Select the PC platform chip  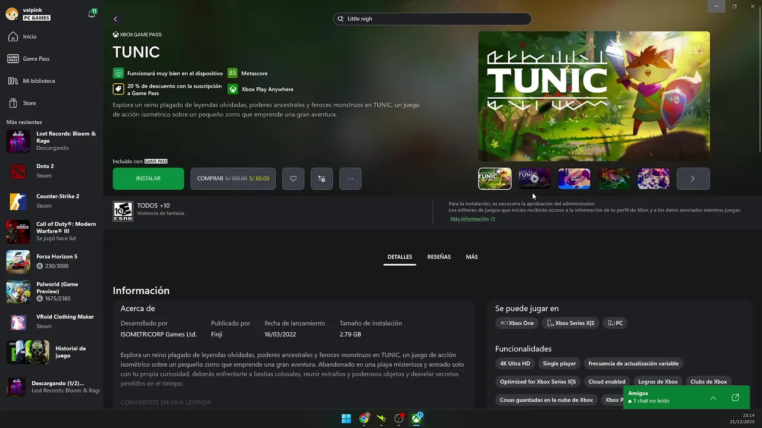[x=616, y=323]
